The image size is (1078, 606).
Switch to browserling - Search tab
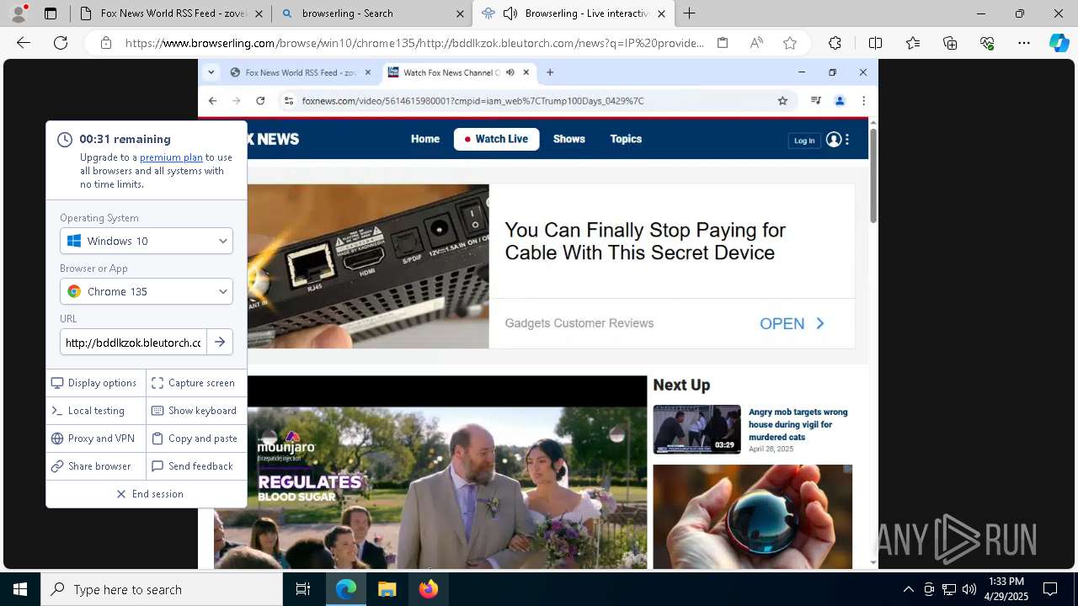[x=371, y=13]
